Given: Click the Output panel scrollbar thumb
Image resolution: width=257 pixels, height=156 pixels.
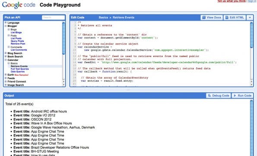Looking at the screenshot, I should [x=251, y=128].
